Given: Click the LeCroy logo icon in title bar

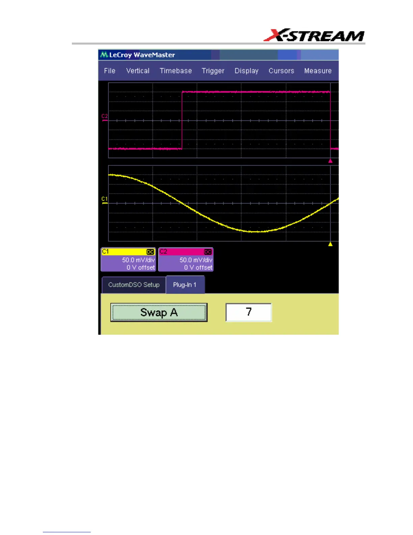Looking at the screenshot, I should pyautogui.click(x=104, y=55).
